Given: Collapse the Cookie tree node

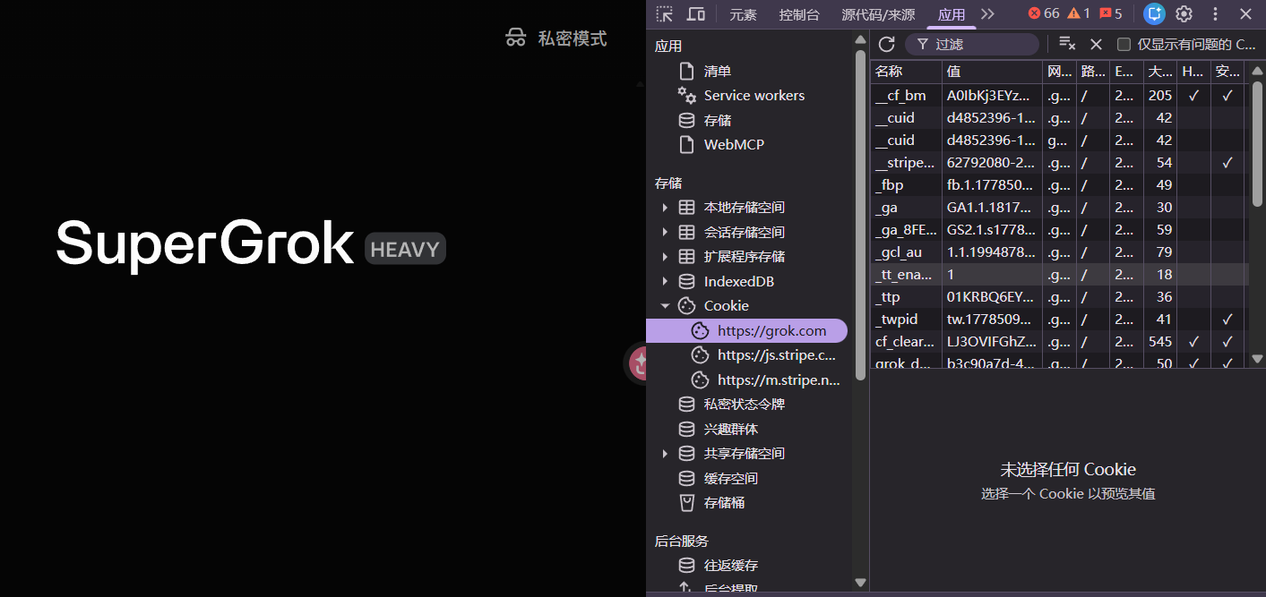Looking at the screenshot, I should tap(665, 306).
